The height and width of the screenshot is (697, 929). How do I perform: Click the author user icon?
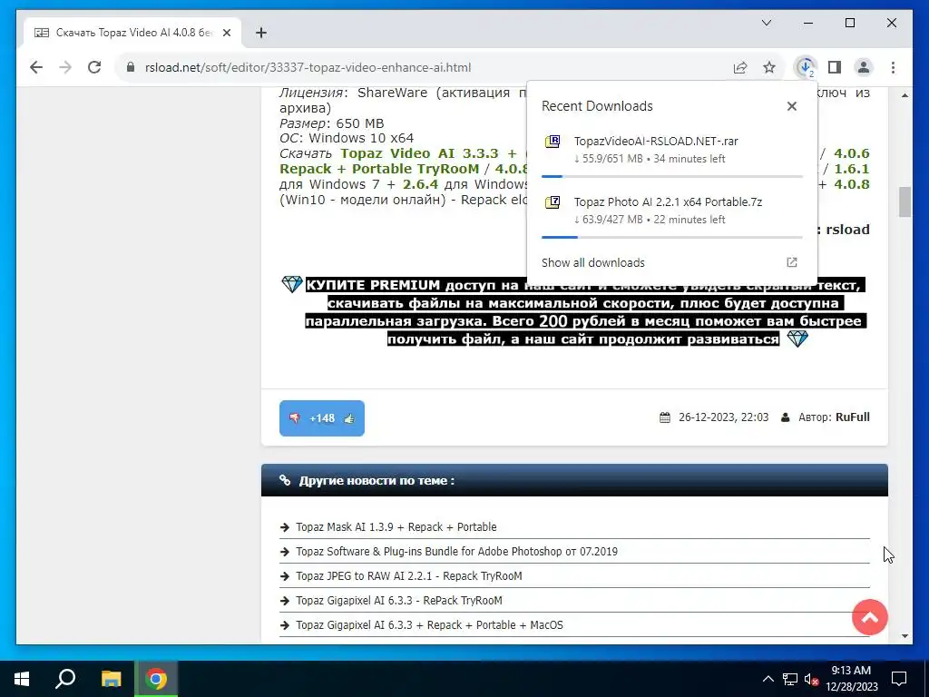[785, 417]
